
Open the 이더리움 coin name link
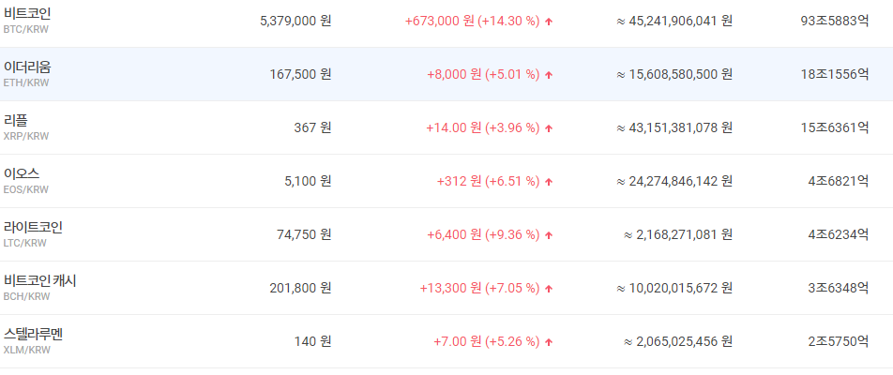coord(27,67)
